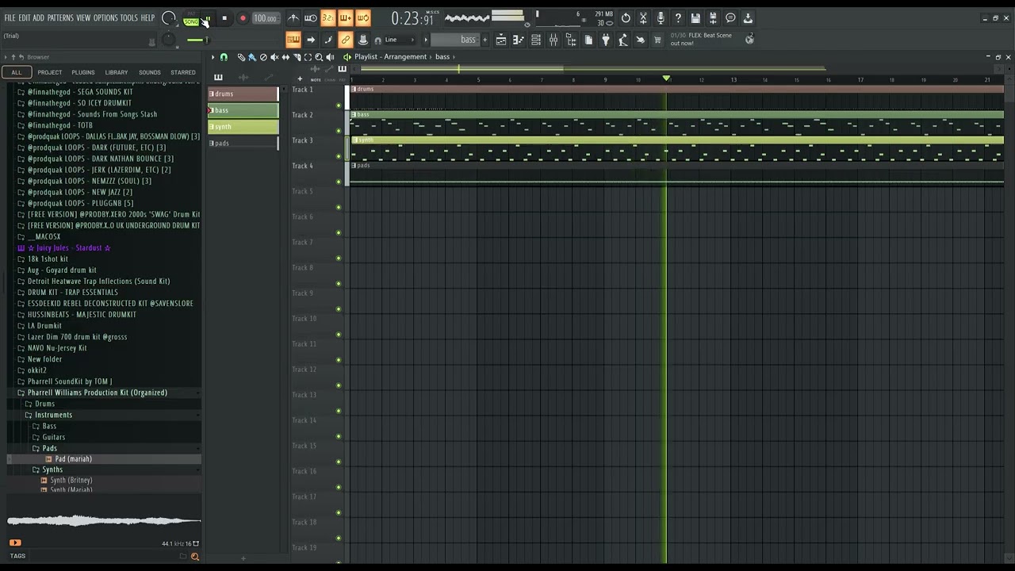Image resolution: width=1015 pixels, height=571 pixels.
Task: Open the 18k 1shot kit folder
Action: [103, 259]
